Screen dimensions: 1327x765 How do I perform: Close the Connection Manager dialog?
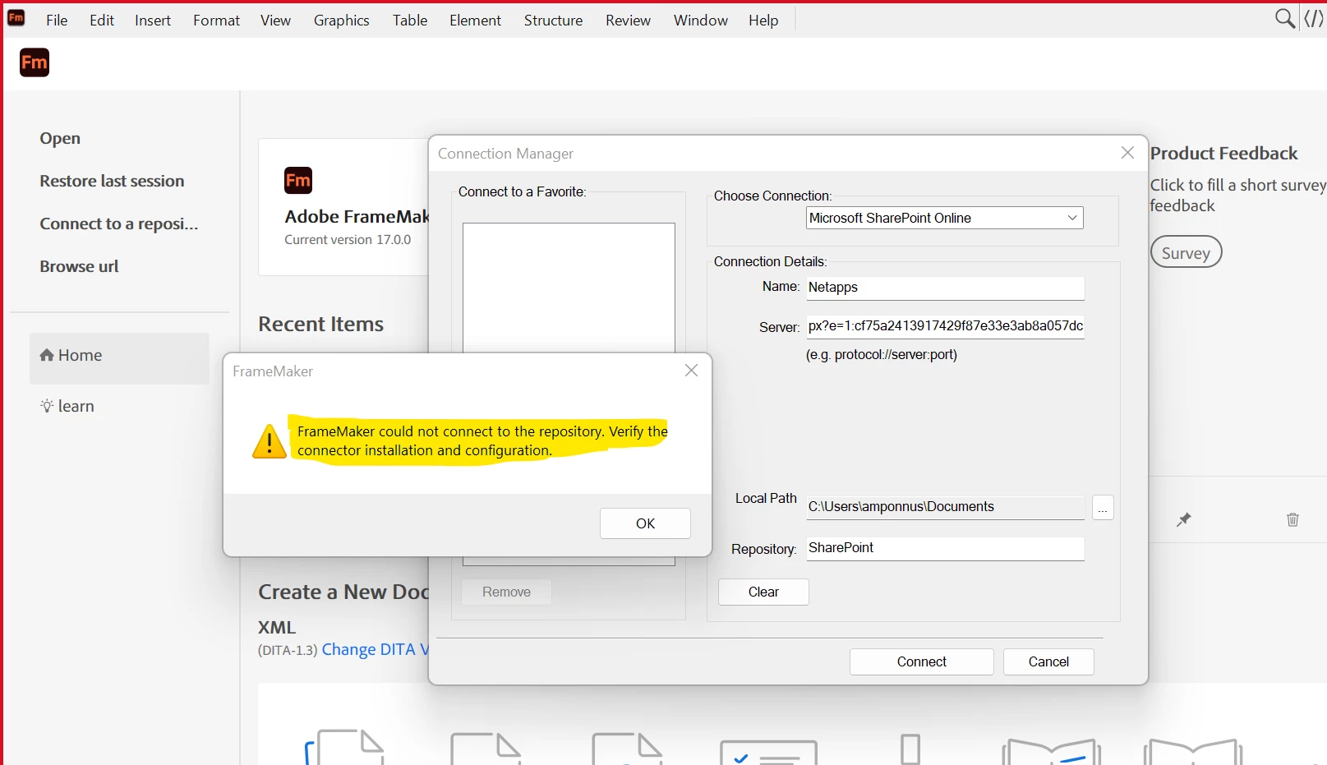tap(1127, 153)
